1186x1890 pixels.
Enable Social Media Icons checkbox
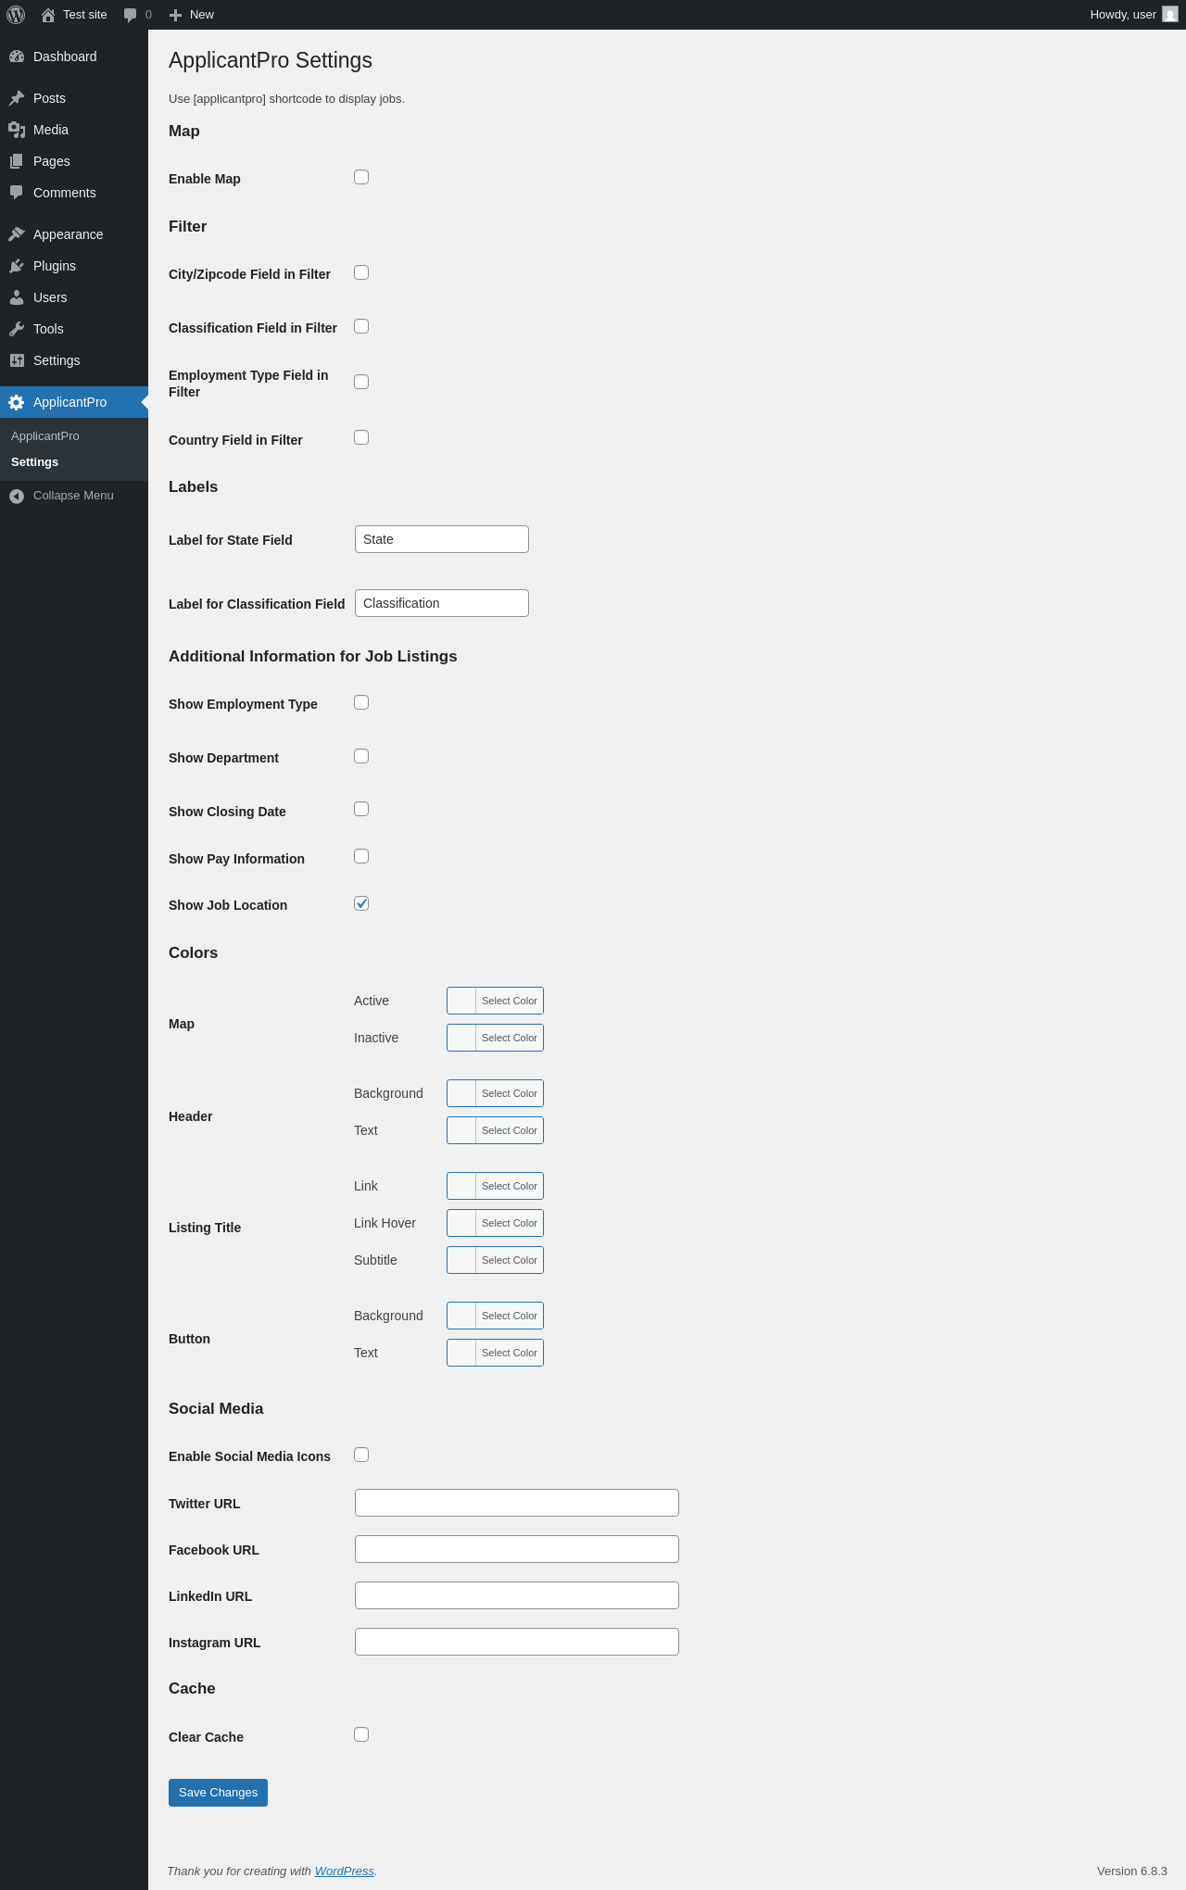(361, 1455)
